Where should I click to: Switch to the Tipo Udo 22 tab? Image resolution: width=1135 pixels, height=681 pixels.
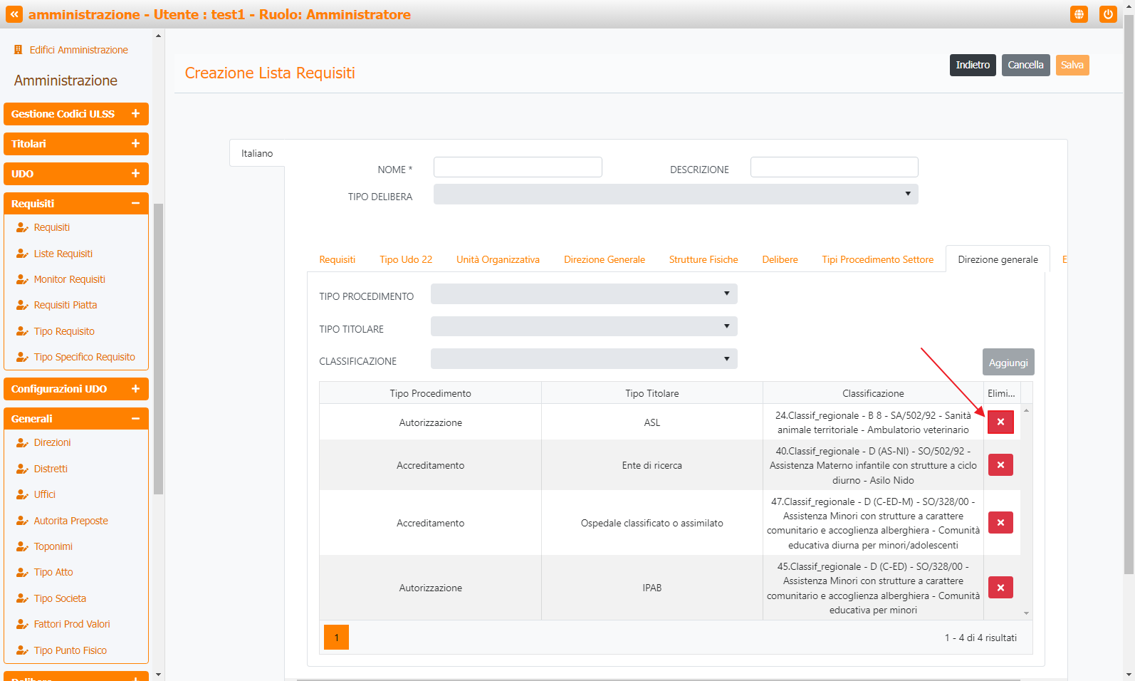pyautogui.click(x=406, y=259)
